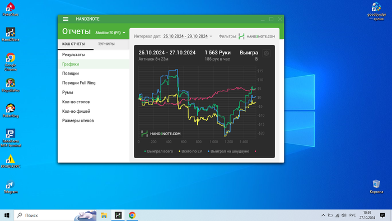The height and width of the screenshot is (221, 392).
Task: Open the Фильтры filters option
Action: 227,36
